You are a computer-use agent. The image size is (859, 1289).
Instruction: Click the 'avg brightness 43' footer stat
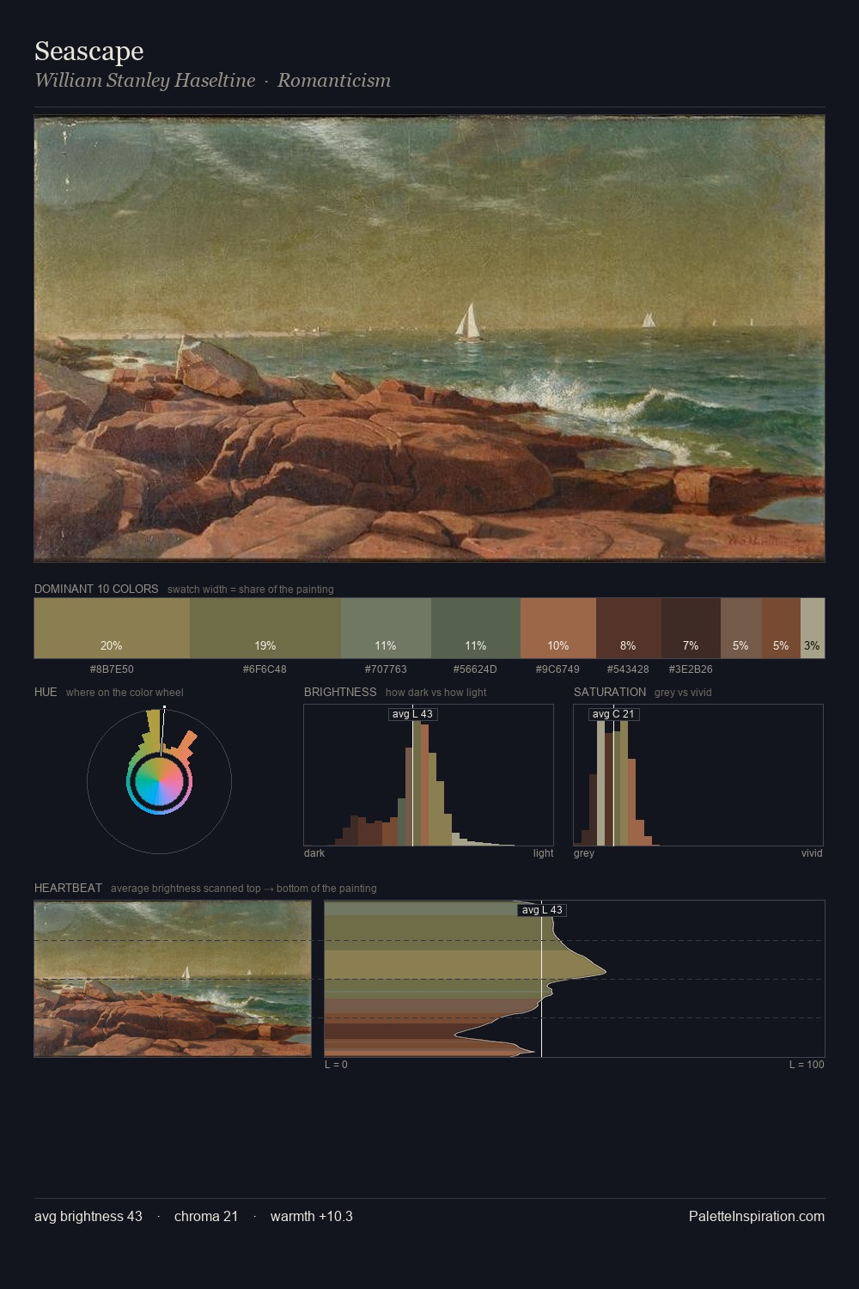point(88,1217)
